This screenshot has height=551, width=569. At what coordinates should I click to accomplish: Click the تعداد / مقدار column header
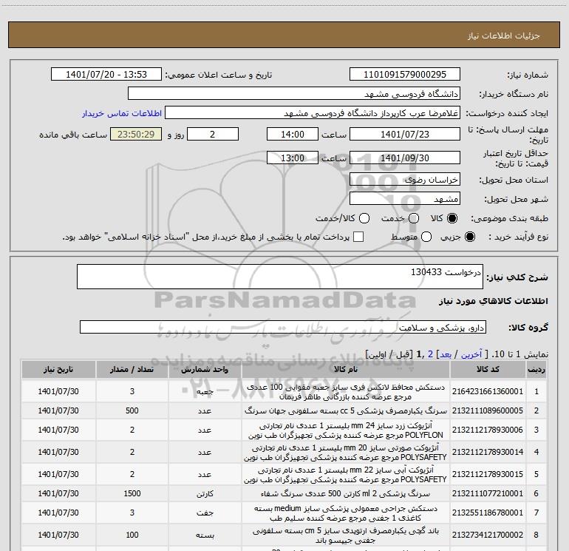click(x=132, y=369)
